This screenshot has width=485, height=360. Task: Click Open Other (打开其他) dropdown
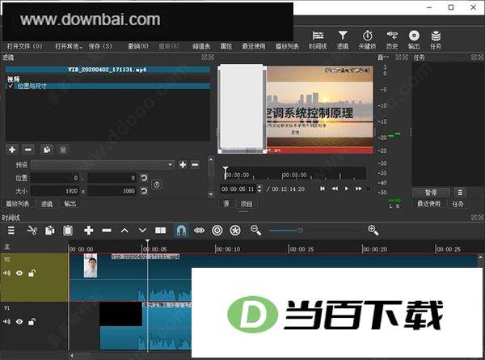[x=69, y=46]
